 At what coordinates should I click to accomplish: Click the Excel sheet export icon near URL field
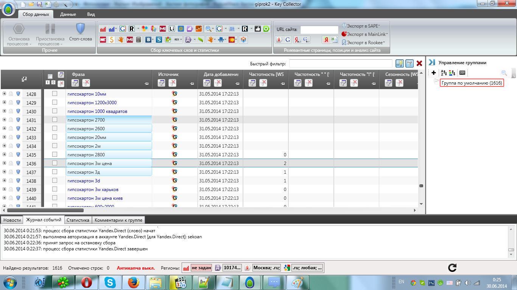335,40
